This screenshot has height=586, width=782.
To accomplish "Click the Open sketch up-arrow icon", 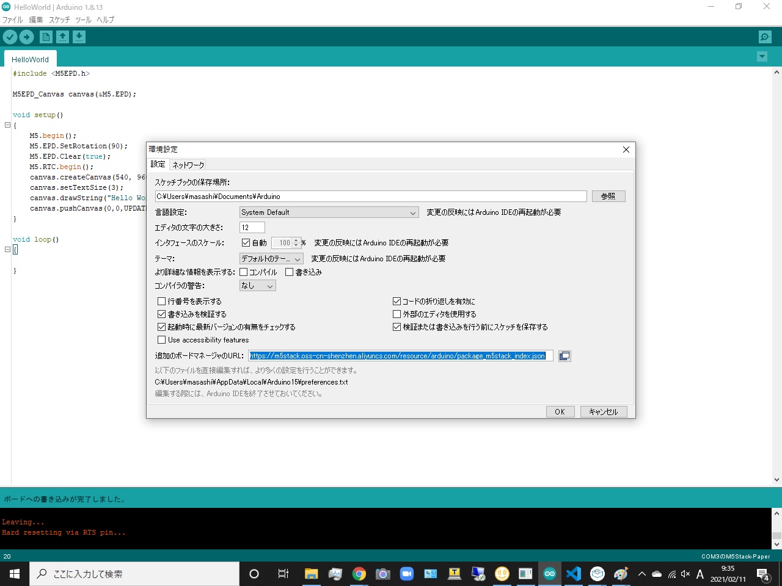I will tap(62, 37).
